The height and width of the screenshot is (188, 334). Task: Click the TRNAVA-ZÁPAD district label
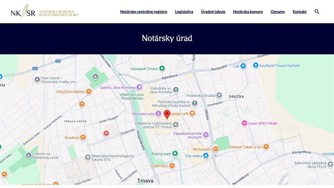[75, 121]
